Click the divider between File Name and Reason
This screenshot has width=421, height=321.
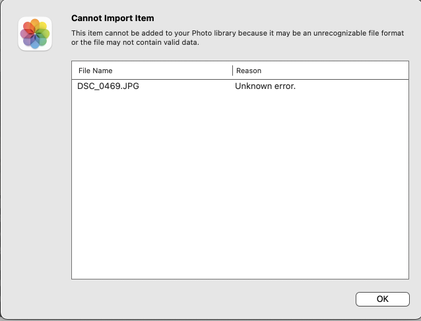tap(232, 71)
